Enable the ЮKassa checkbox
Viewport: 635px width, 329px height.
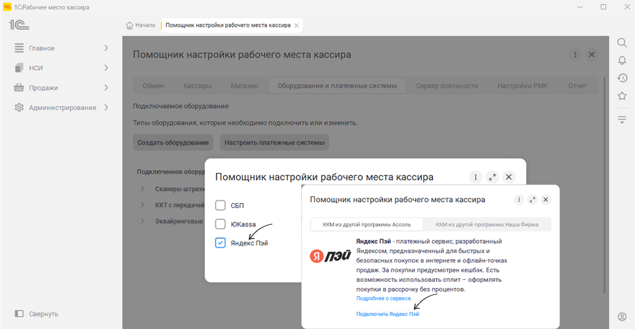pos(221,224)
